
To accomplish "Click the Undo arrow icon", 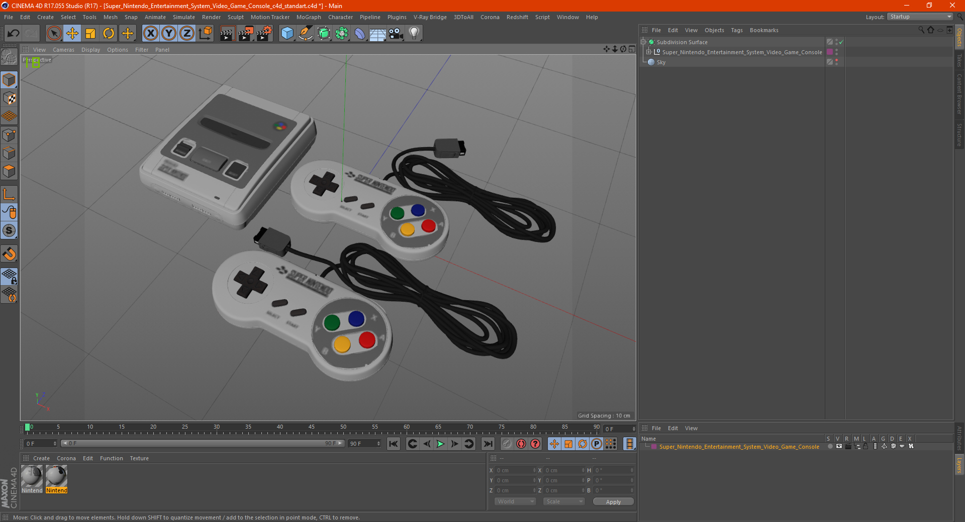I will (14, 34).
